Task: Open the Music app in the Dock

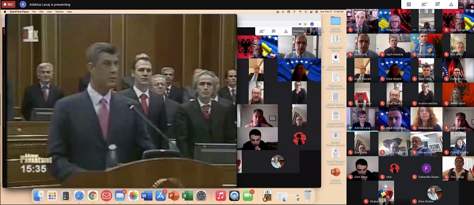Action: tap(221, 196)
